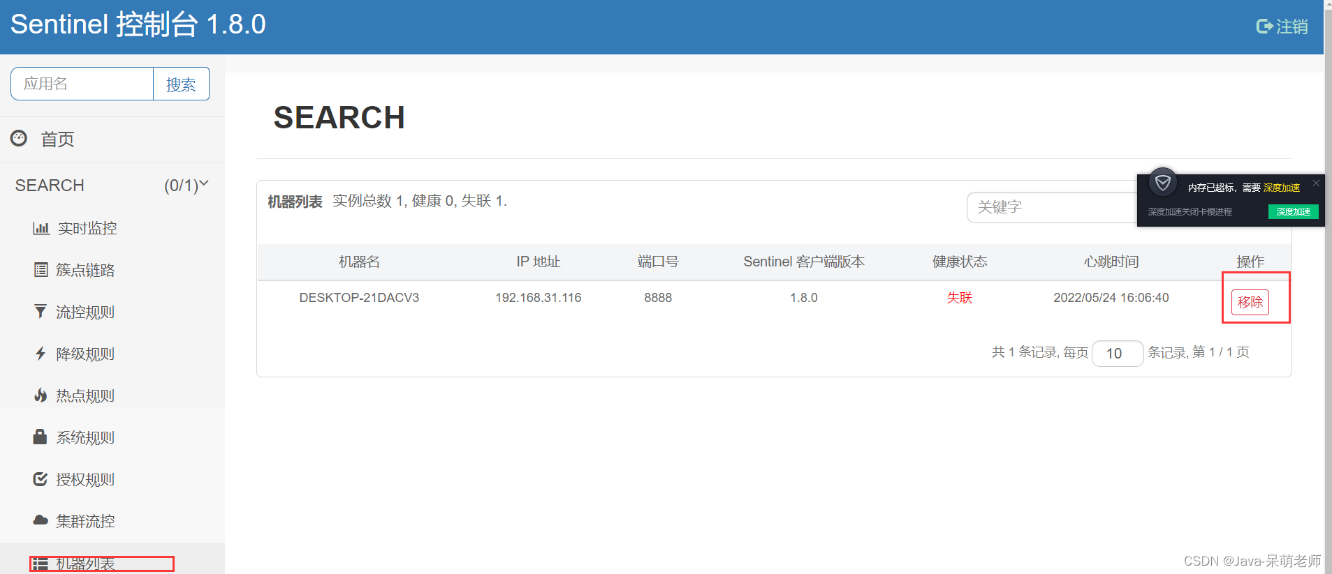Click the 心跳时间 column header

1111,262
